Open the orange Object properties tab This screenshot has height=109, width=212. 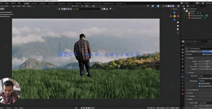183,70
